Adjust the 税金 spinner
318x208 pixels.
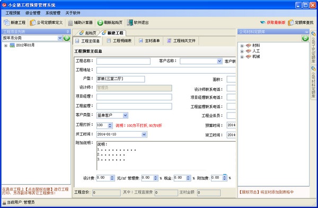[188, 178]
